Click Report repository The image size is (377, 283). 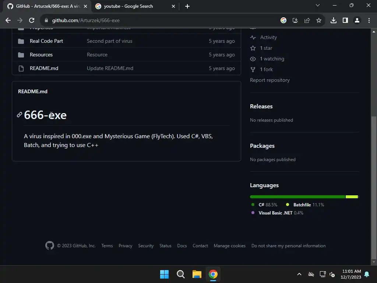click(270, 80)
